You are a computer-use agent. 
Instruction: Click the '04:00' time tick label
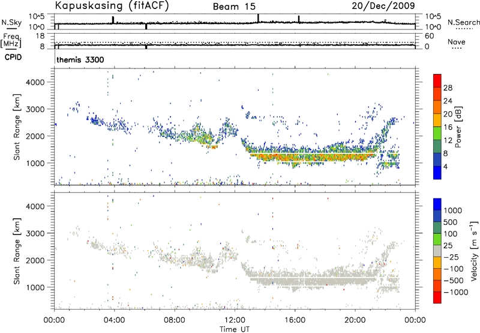(x=115, y=320)
